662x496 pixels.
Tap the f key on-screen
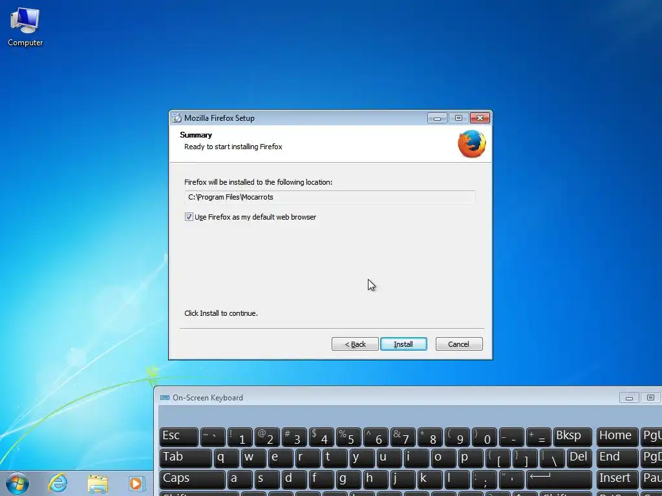(321, 480)
